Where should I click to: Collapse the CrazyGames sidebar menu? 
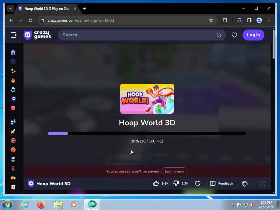14,35
